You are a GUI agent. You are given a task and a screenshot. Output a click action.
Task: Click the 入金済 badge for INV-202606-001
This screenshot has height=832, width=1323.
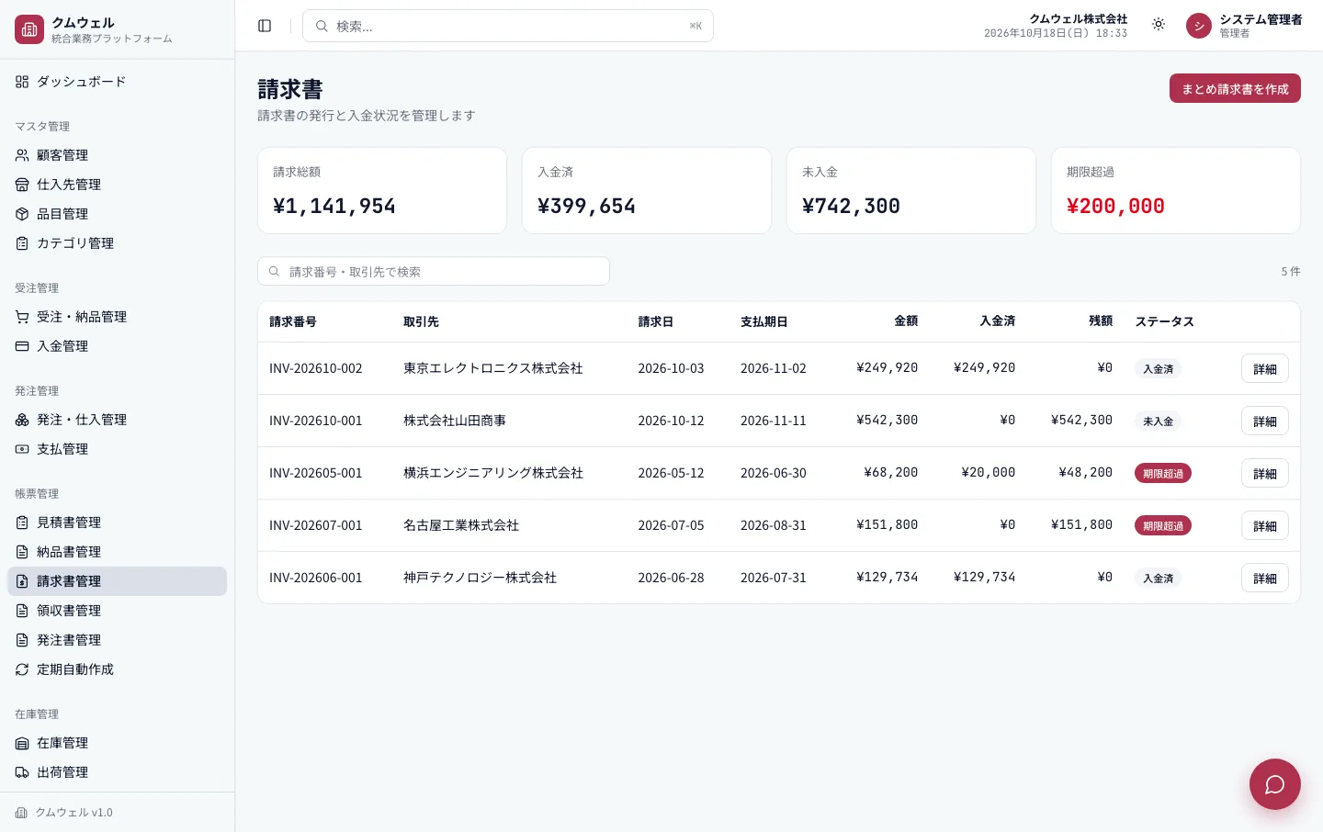click(1158, 578)
